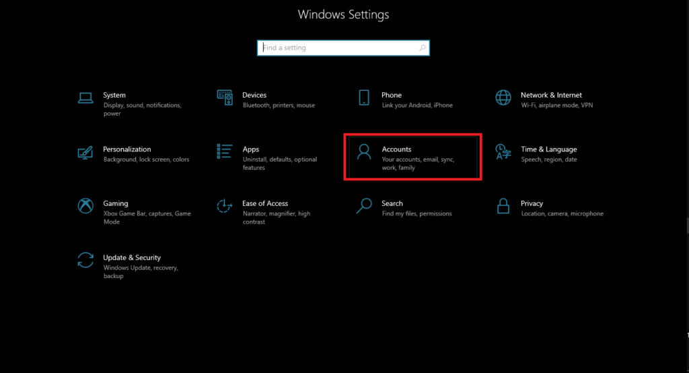
Task: Click the Apps list icon
Action: pos(225,151)
